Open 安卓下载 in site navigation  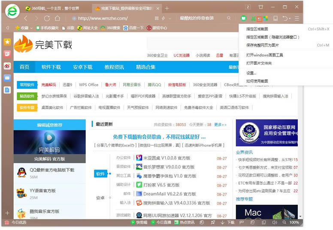tap(83, 67)
